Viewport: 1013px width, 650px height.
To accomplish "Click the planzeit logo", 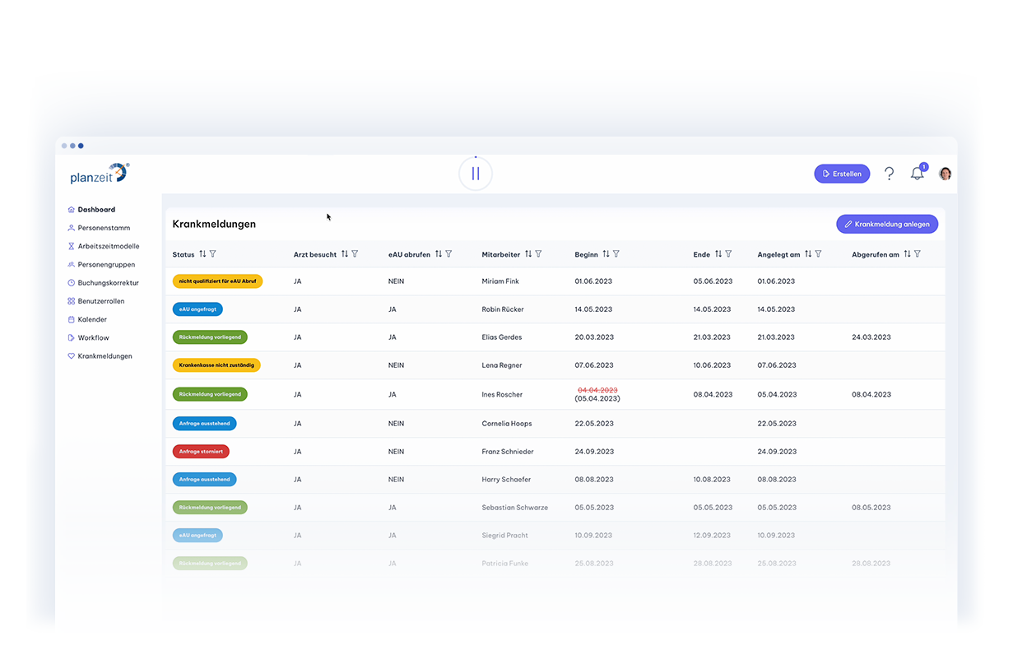I will point(99,174).
